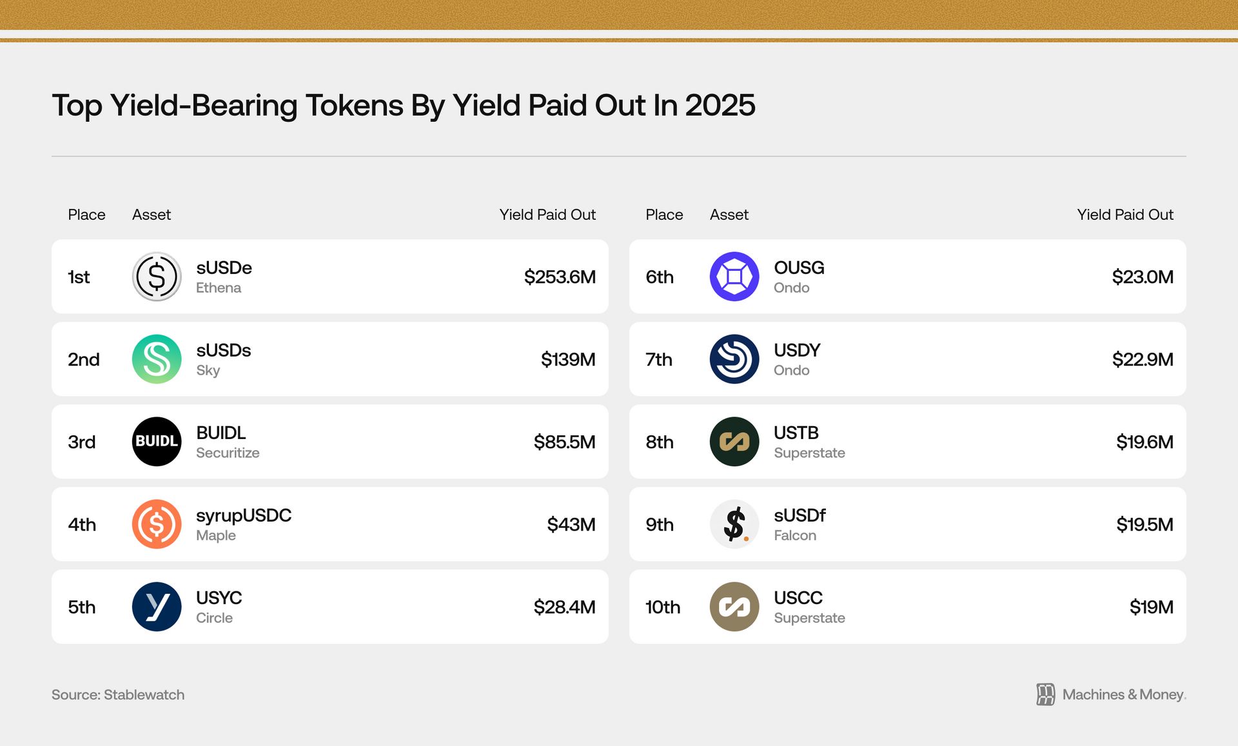This screenshot has width=1238, height=746.
Task: Click the Machines & Money logo icon
Action: 1045,694
